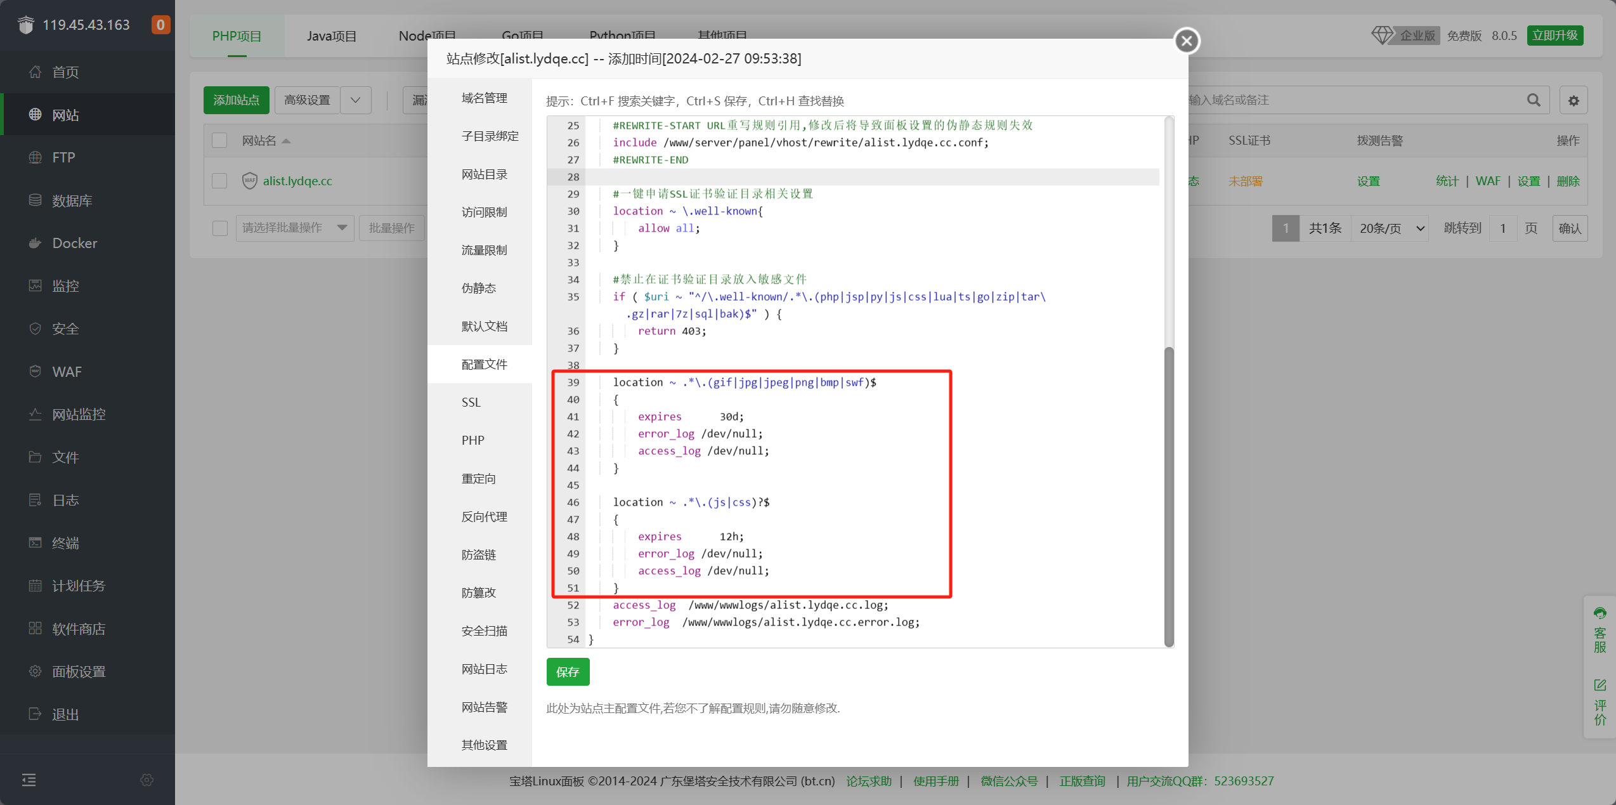
Task: Click the green 保存 button
Action: (x=568, y=672)
